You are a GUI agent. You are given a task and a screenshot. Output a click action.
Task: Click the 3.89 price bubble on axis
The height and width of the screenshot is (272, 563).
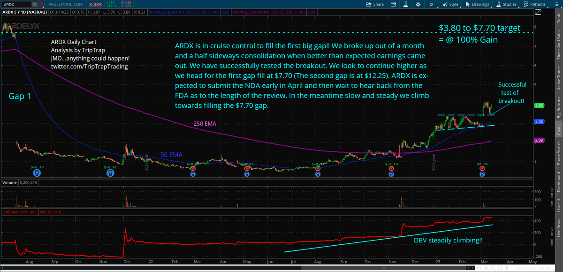[x=539, y=106]
